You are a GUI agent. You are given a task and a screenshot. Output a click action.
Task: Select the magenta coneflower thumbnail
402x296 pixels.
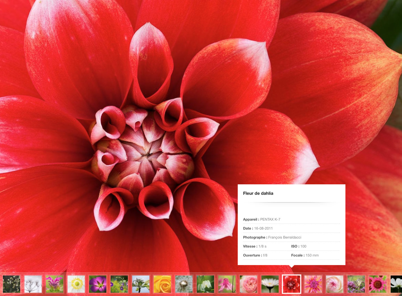pyautogui.click(x=378, y=284)
